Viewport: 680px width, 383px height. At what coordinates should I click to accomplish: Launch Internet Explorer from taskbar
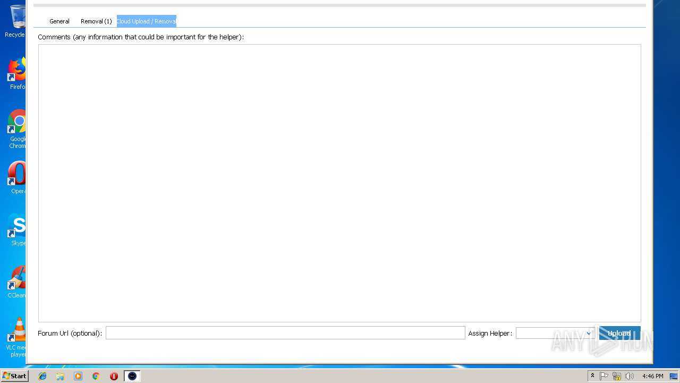coord(42,376)
